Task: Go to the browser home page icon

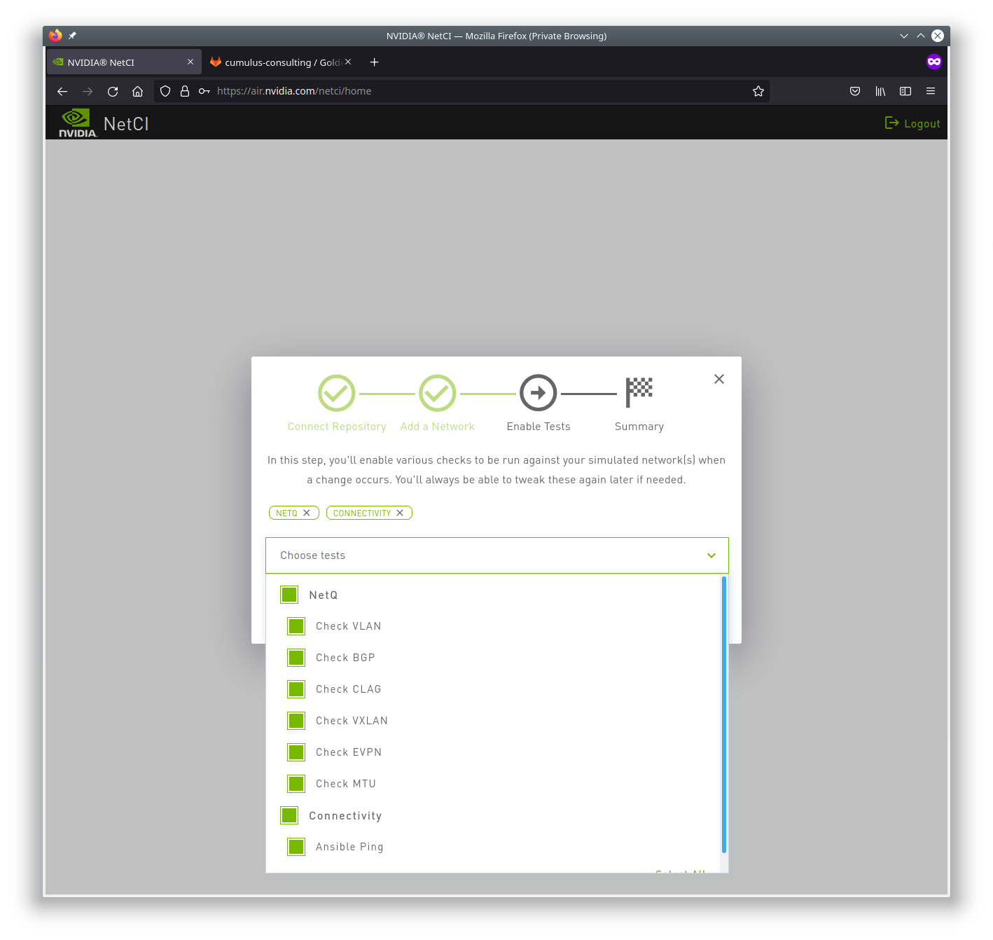Action: click(x=138, y=91)
